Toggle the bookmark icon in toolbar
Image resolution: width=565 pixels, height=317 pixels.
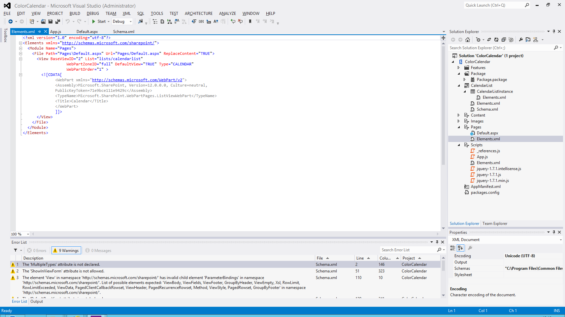(x=250, y=21)
